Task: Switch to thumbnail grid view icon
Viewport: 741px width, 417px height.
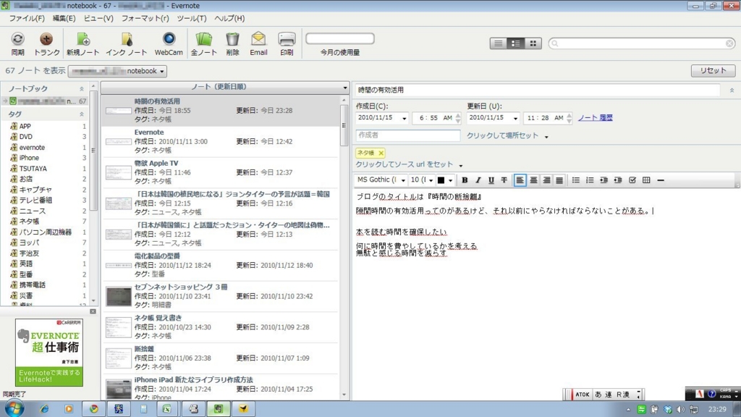Action: point(533,43)
